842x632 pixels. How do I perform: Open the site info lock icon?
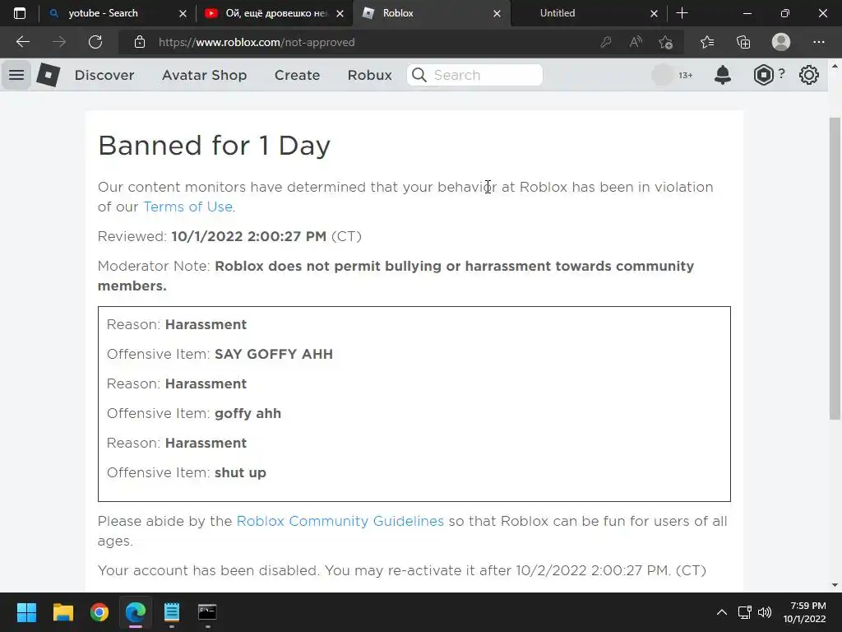[x=140, y=42]
